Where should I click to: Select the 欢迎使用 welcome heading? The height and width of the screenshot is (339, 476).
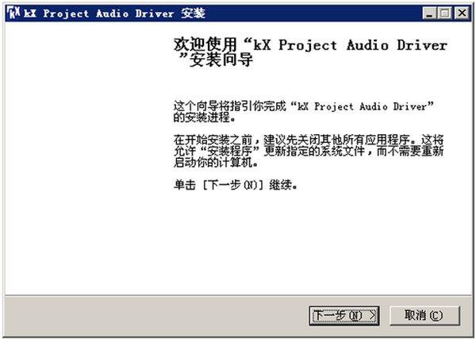click(205, 45)
